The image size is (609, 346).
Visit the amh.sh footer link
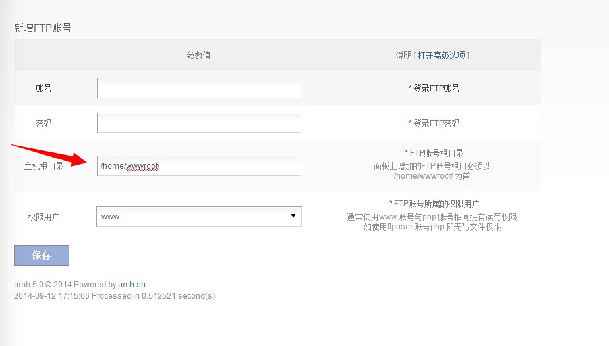pos(132,285)
